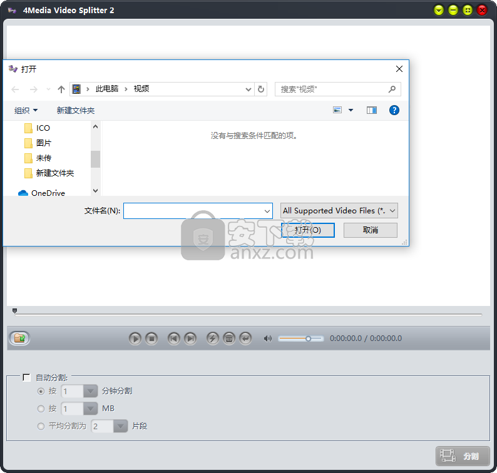This screenshot has height=473, width=497.
Task: Click 此电脑 in the address path
Action: pyautogui.click(x=107, y=89)
